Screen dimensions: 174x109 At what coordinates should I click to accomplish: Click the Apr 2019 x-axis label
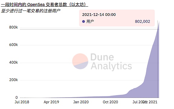(x=51, y=102)
